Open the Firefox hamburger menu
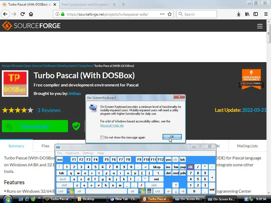The width and height of the screenshot is (271, 203). pos(266,14)
